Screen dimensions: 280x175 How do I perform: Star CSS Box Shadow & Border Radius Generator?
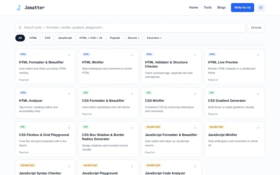click(x=132, y=128)
